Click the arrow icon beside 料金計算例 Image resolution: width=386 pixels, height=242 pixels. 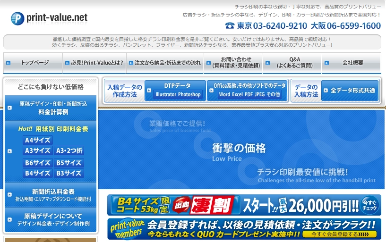tap(10, 108)
